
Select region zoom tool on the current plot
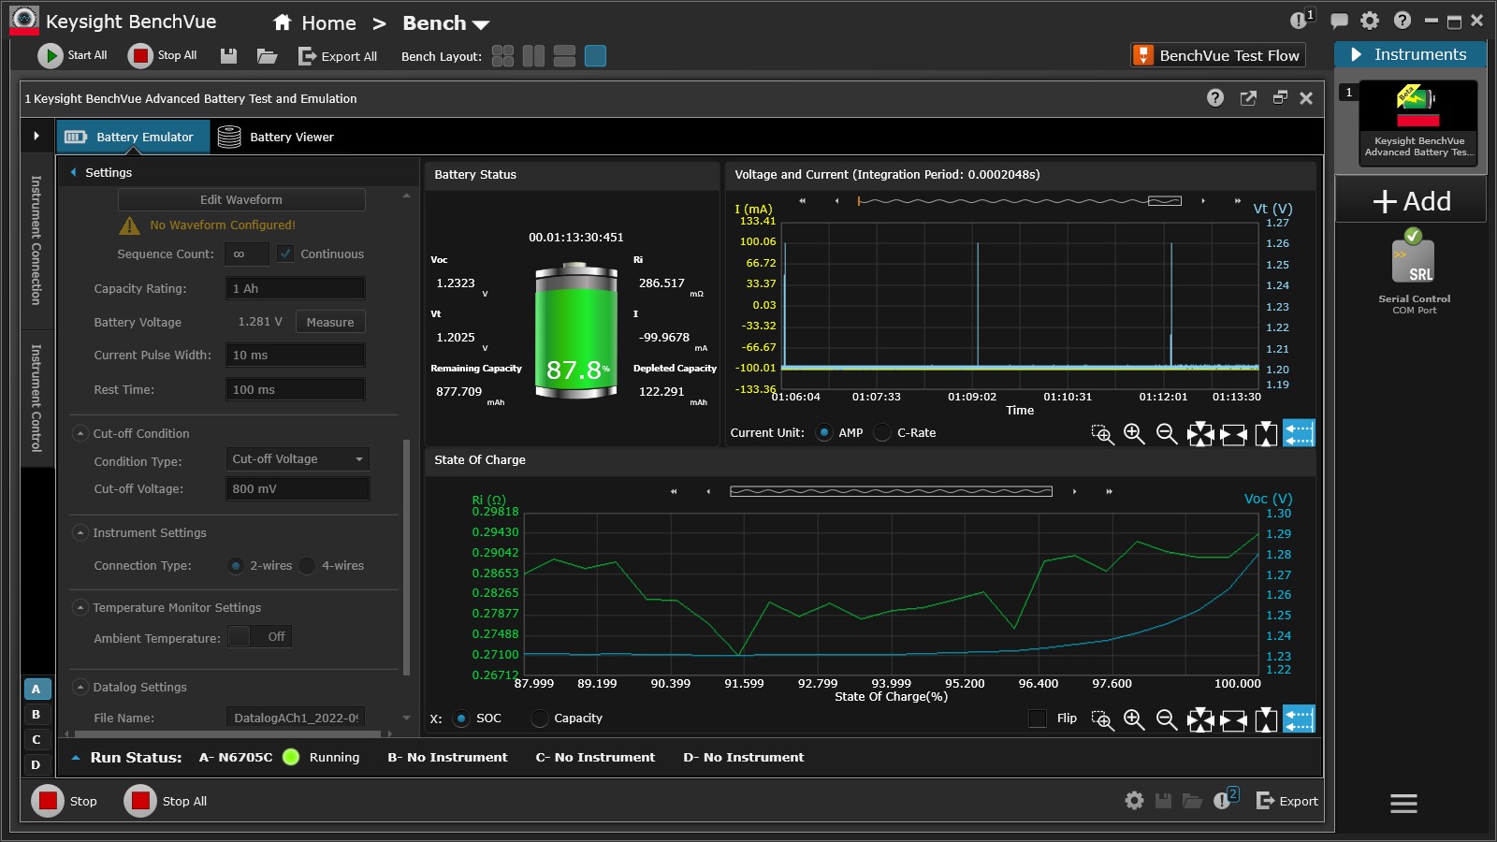click(1102, 433)
